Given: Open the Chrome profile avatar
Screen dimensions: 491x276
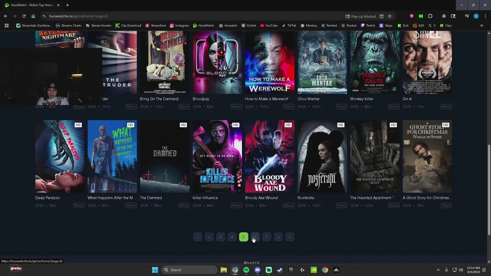Looking at the screenshot, I should [x=476, y=16].
